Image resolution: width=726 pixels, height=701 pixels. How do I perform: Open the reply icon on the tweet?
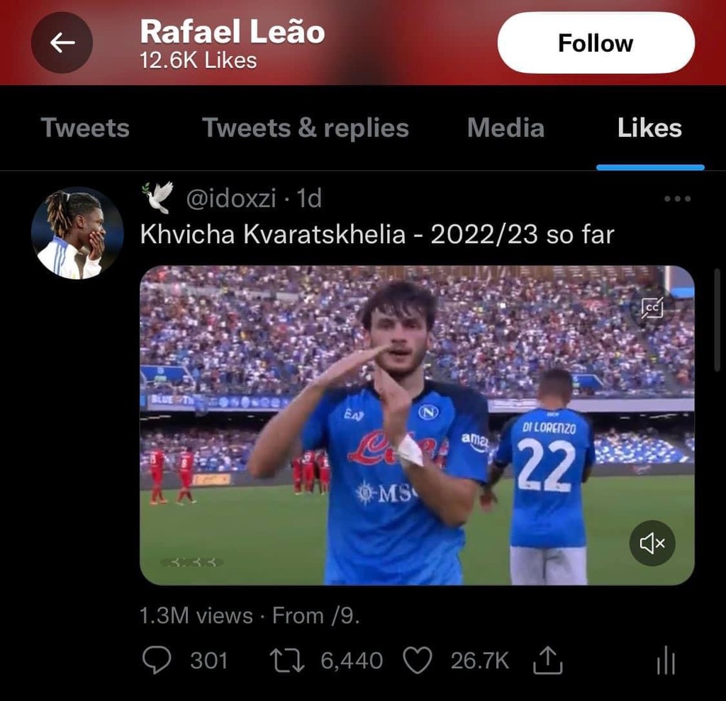(x=157, y=660)
